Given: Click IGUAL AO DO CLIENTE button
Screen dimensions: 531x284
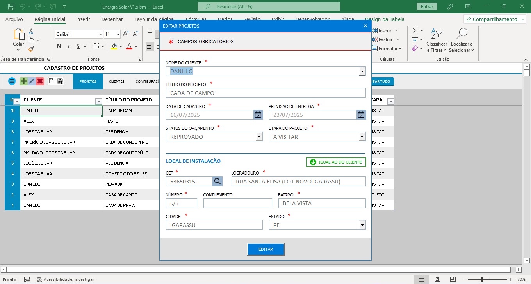Looking at the screenshot, I should coord(336,162).
